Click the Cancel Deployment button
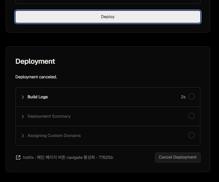219x182 pixels. tap(178, 158)
